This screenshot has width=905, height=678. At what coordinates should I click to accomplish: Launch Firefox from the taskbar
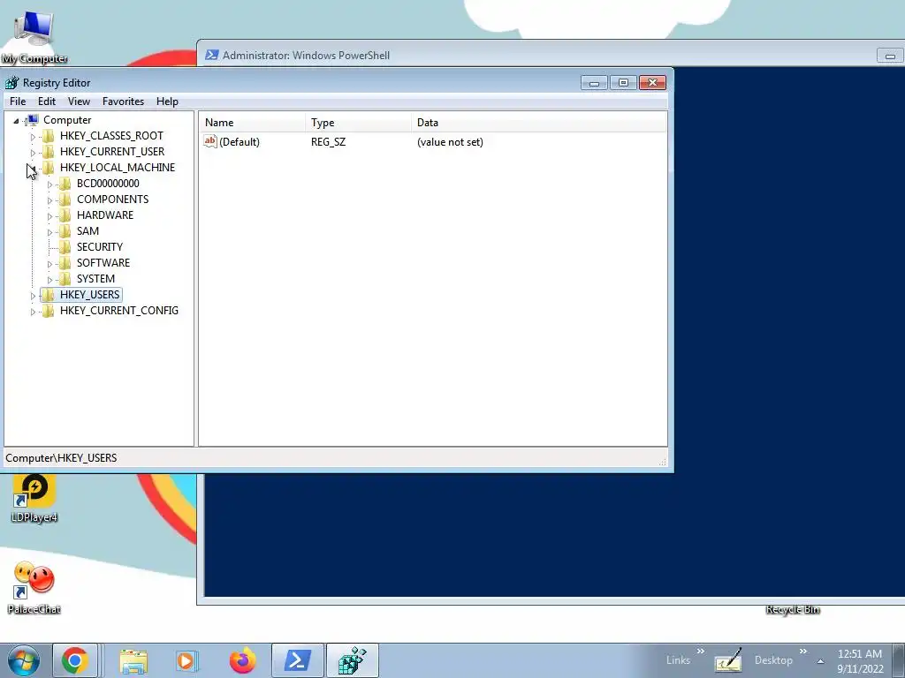click(x=242, y=660)
